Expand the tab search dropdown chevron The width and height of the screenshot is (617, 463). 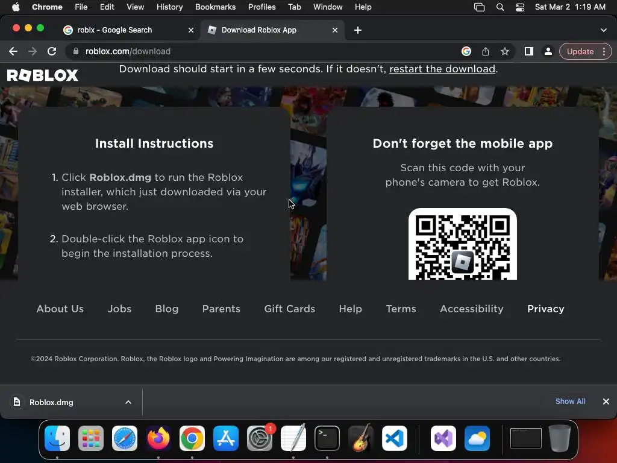point(604,30)
